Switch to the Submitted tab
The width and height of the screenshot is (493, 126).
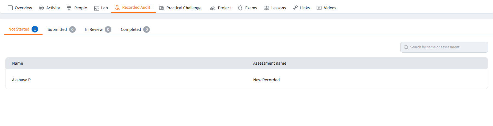pyautogui.click(x=57, y=29)
